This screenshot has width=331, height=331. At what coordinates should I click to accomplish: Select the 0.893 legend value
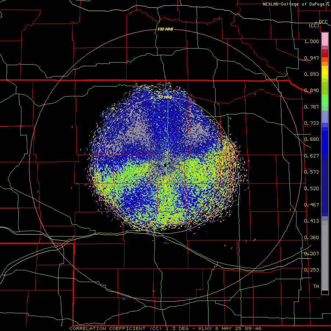coord(312,74)
